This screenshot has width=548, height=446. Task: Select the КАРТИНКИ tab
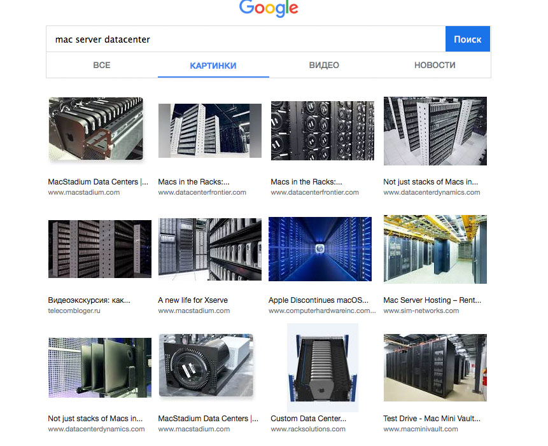pos(213,66)
